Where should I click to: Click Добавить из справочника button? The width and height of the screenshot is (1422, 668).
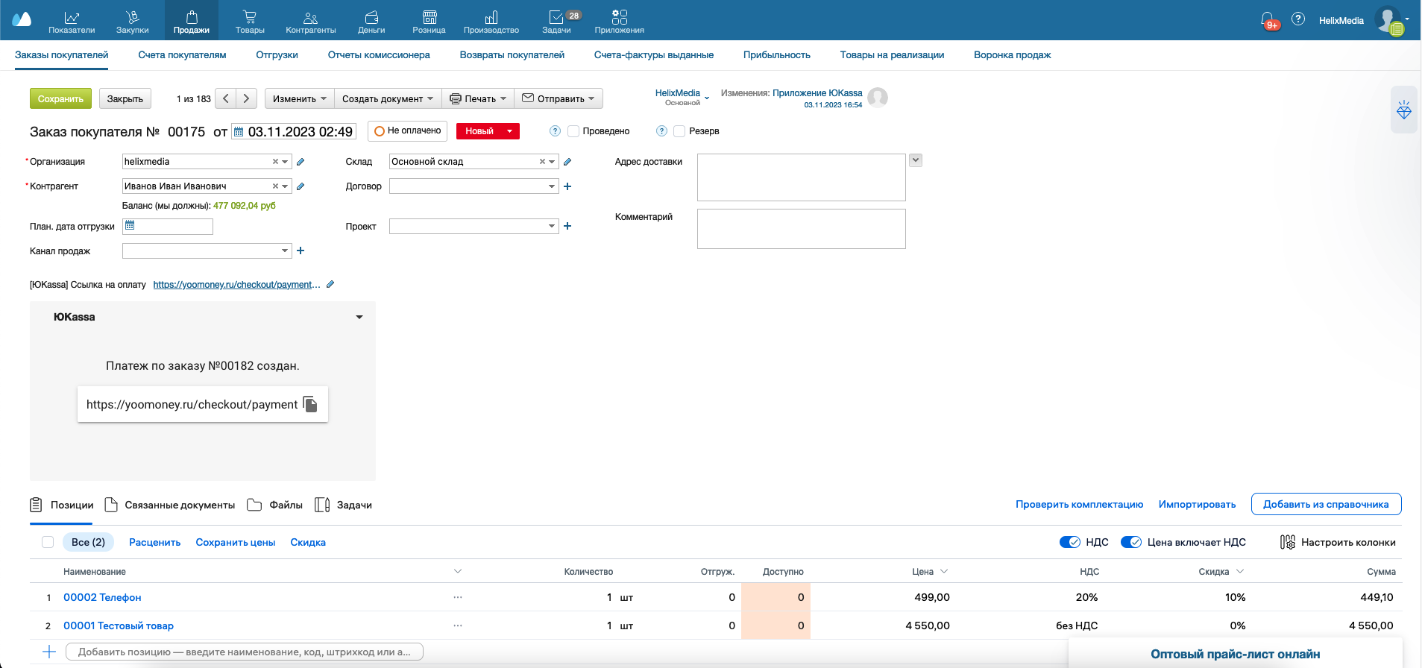[1326, 504]
